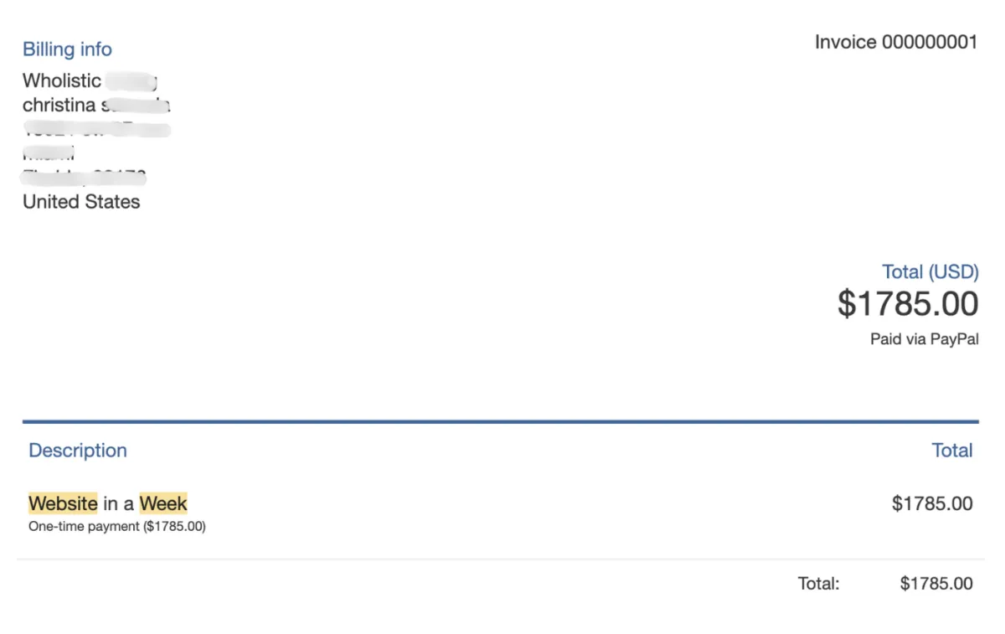The image size is (1005, 634).
Task: Click the christina customer name line
Action: click(97, 106)
